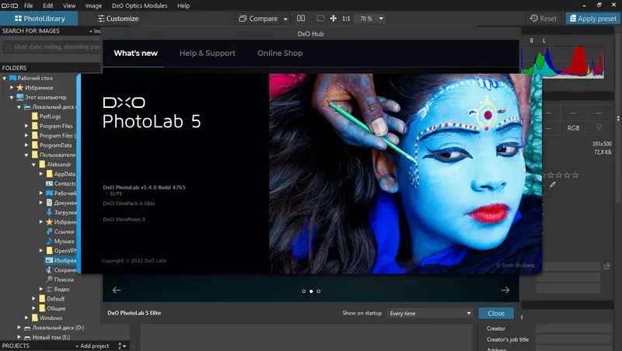Image resolution: width=622 pixels, height=351 pixels.
Task: Click the Apply preset button
Action: [x=593, y=18]
